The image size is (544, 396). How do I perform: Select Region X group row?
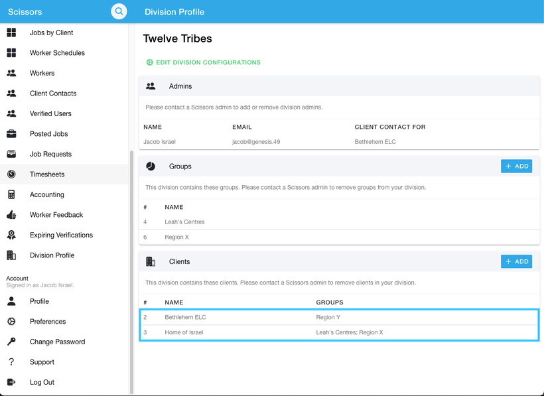click(339, 237)
